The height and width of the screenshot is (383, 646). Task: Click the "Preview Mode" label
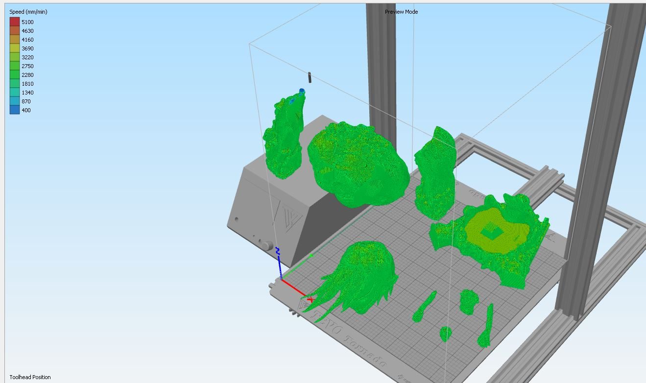coord(401,12)
